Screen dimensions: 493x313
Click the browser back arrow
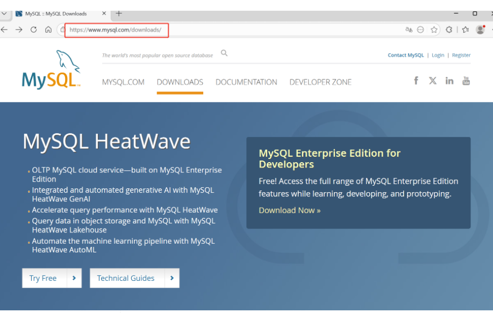[x=4, y=30]
